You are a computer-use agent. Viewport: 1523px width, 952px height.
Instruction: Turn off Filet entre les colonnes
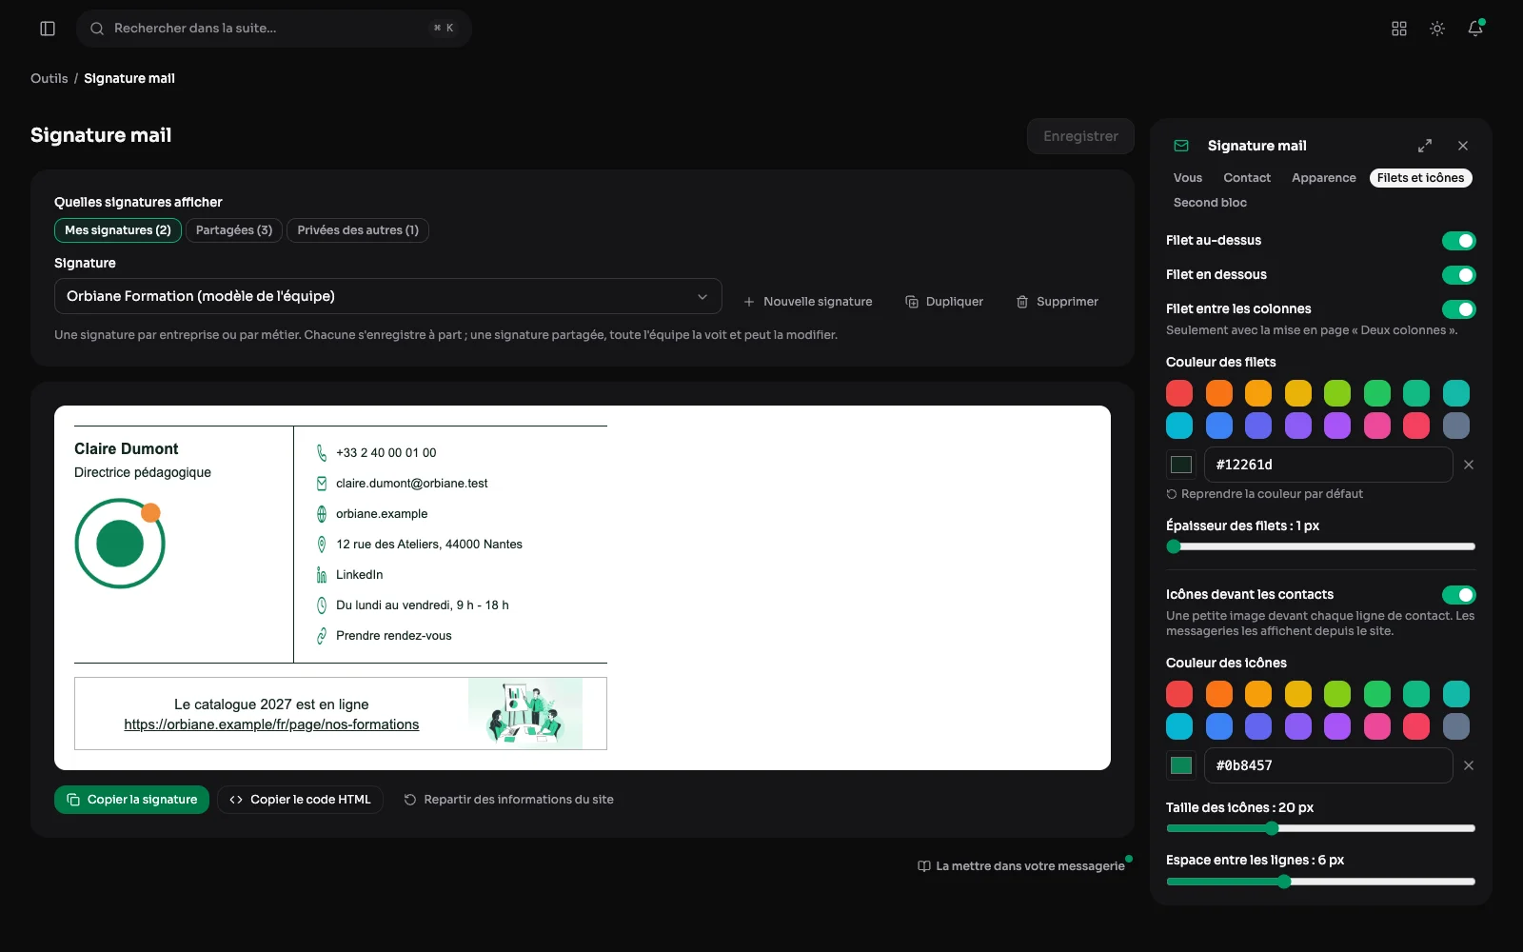tap(1459, 309)
